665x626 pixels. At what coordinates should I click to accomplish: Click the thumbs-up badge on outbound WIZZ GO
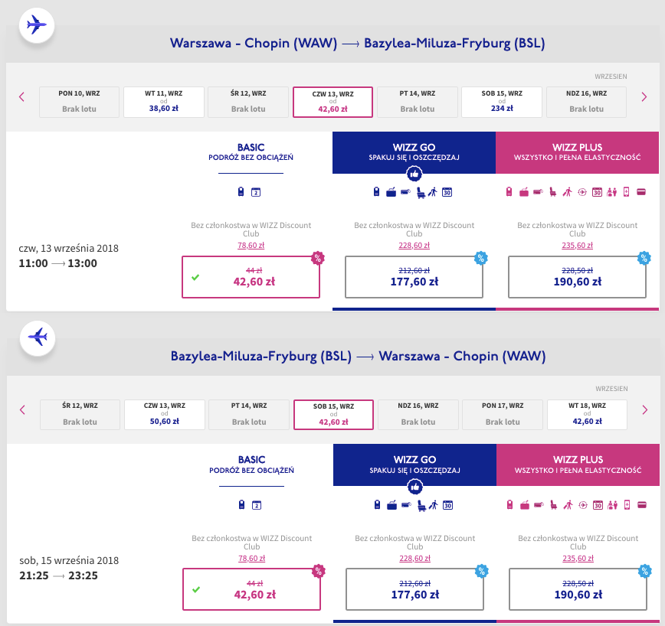point(414,174)
